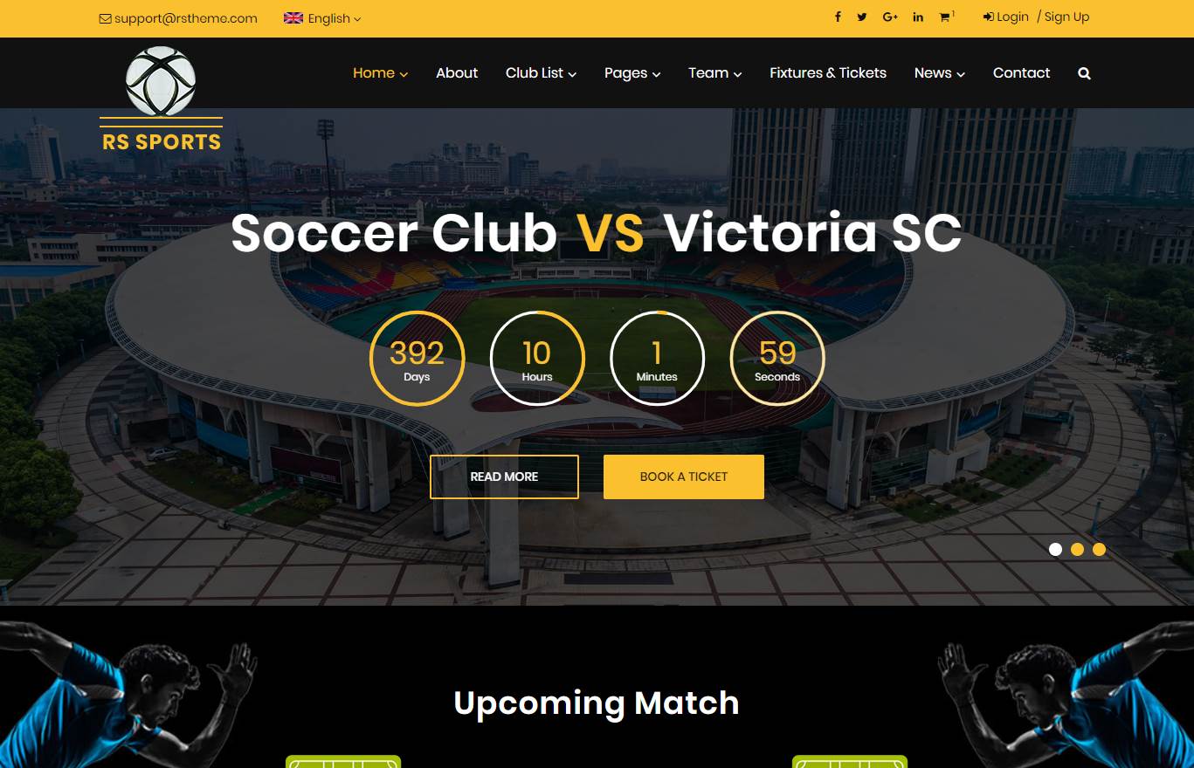The height and width of the screenshot is (768, 1194).
Task: Open the search magnifier icon
Action: (x=1084, y=73)
